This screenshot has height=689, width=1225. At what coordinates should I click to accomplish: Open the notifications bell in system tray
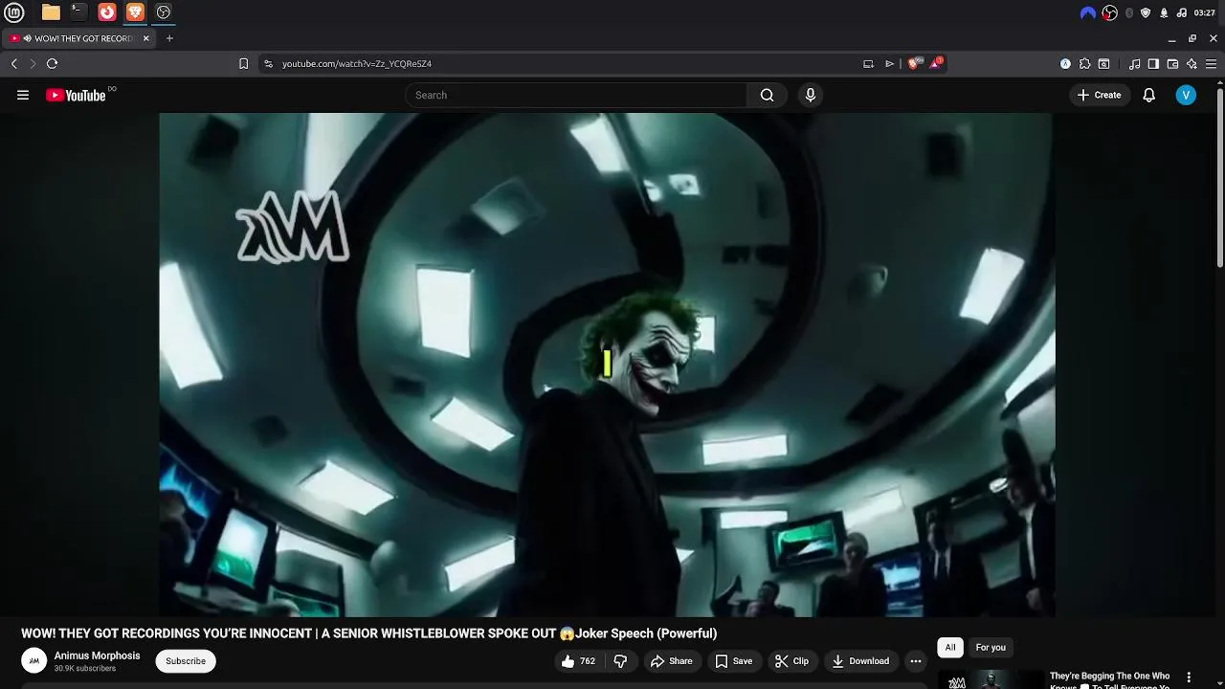pyautogui.click(x=1164, y=12)
